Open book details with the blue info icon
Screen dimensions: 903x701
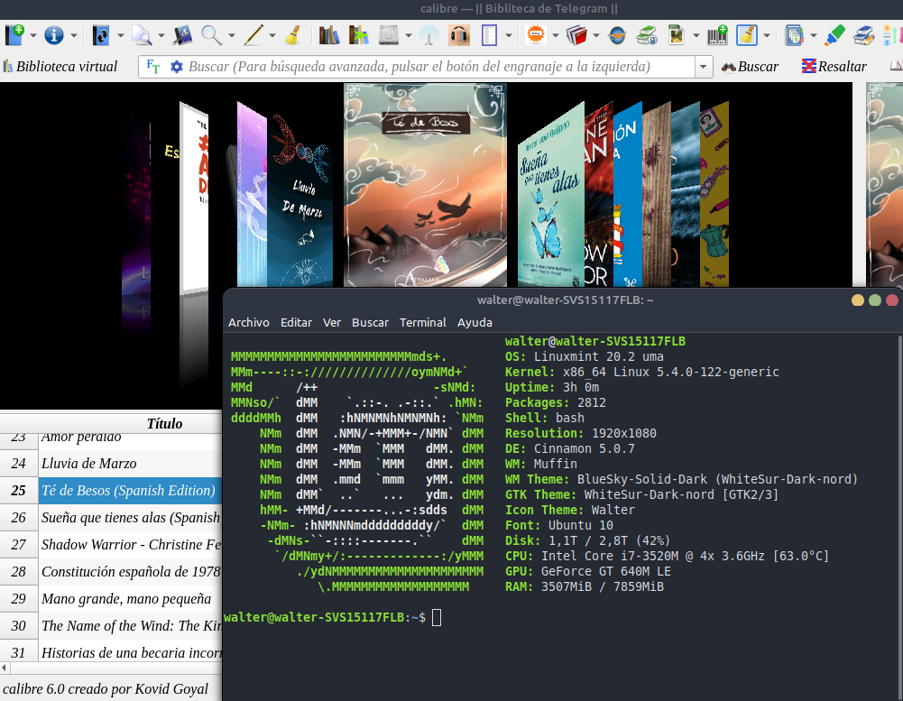coord(54,35)
